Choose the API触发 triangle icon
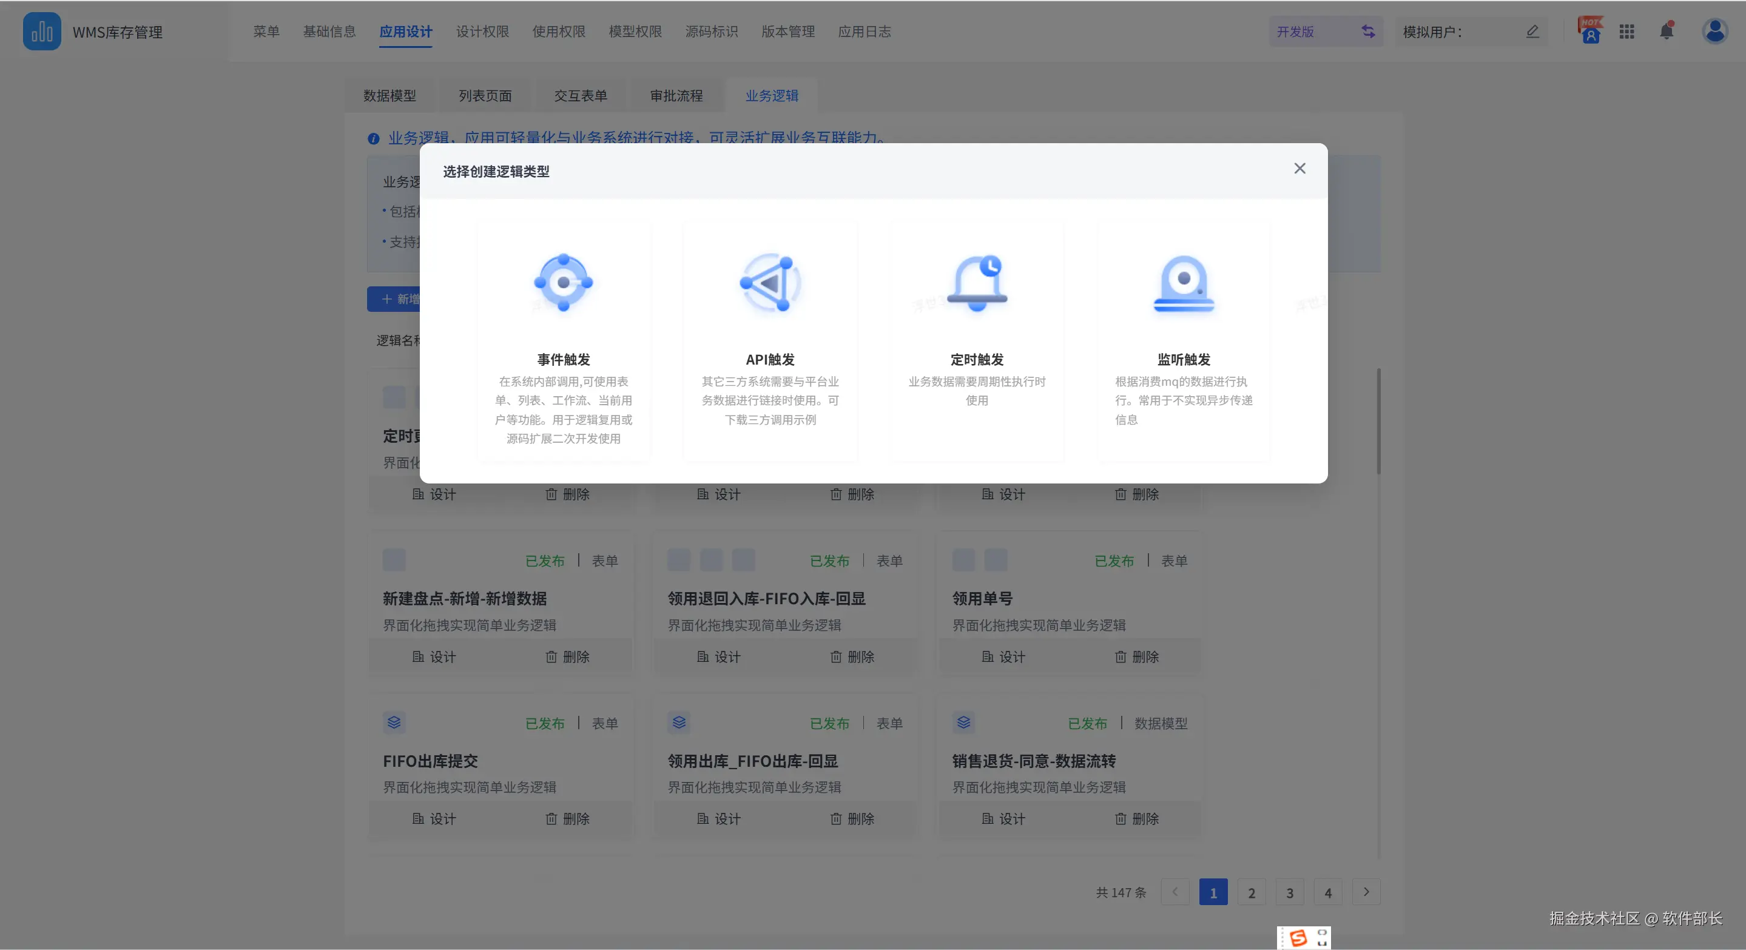Viewport: 1746px width, 950px height. (770, 283)
